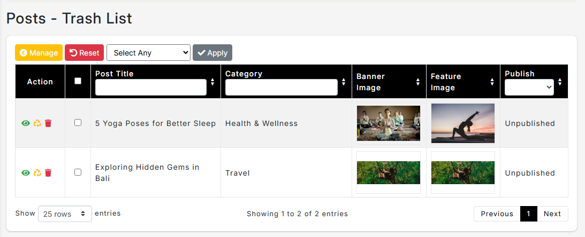Image resolution: width=585 pixels, height=237 pixels.
Task: Sort by Category column arrows
Action: pyautogui.click(x=344, y=82)
